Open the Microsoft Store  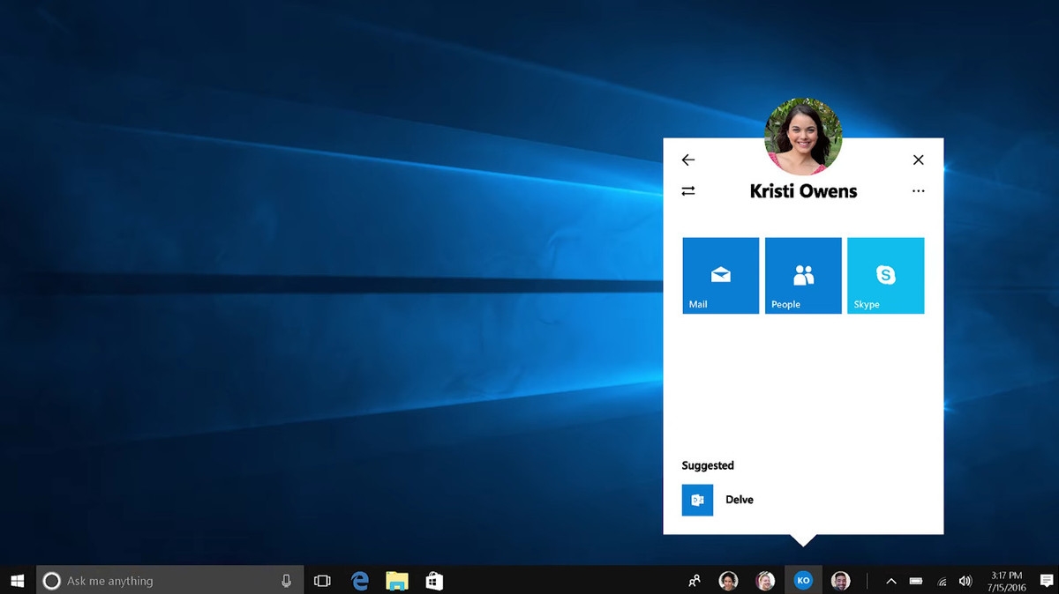pos(433,580)
